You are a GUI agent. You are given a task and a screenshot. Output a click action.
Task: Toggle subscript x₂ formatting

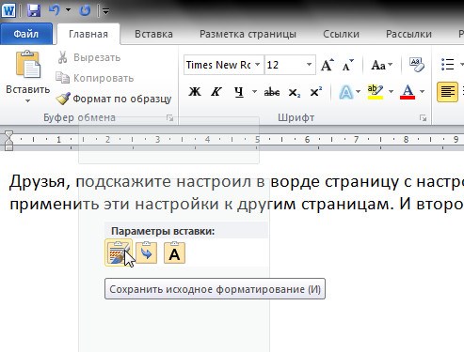pyautogui.click(x=295, y=92)
